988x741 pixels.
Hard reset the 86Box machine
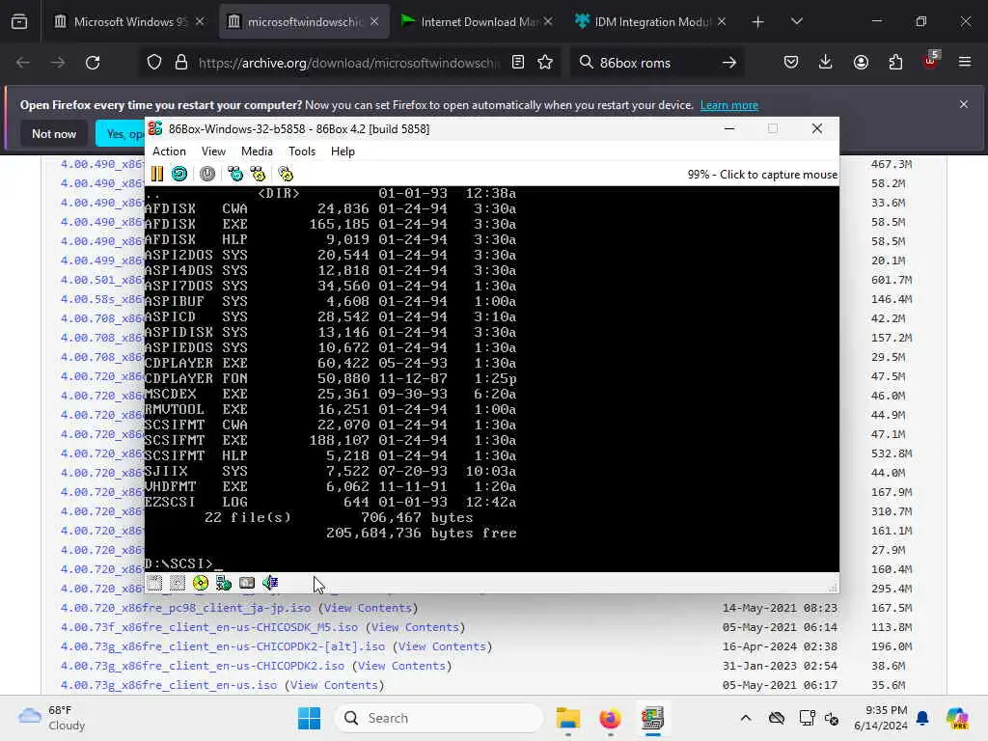pyautogui.click(x=179, y=174)
